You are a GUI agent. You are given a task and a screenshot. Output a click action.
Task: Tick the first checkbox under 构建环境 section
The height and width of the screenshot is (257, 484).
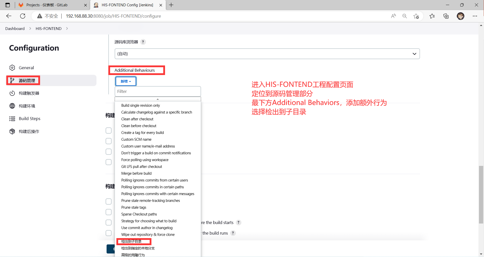[109, 202]
